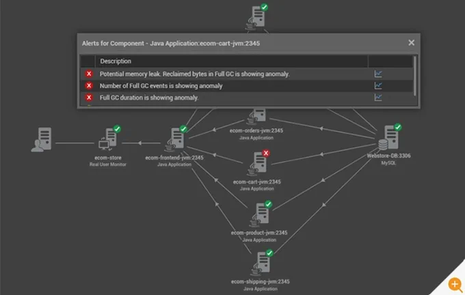Screen dimensions: 465x295
Task: Click green status badge on ecom-frontend-jvm node
Action: [183, 129]
